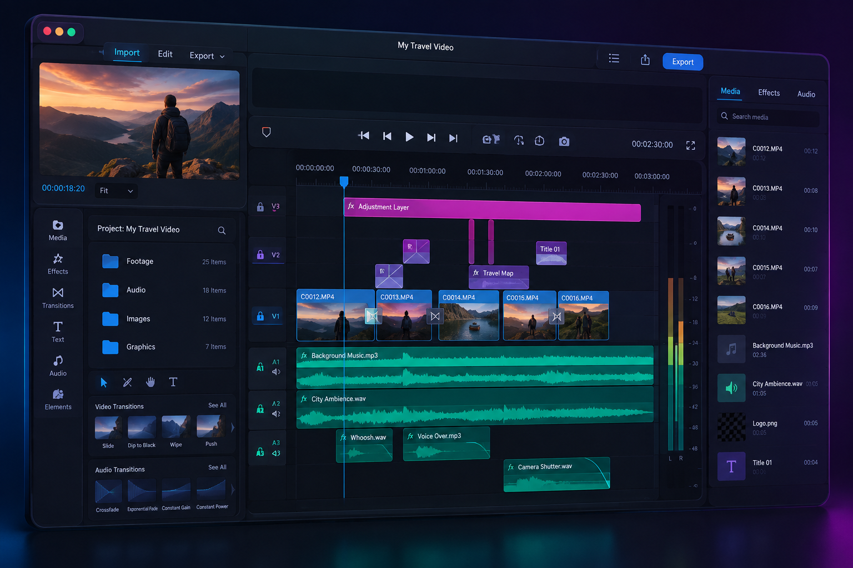Open the Images folder
This screenshot has width=853, height=568.
(164, 319)
